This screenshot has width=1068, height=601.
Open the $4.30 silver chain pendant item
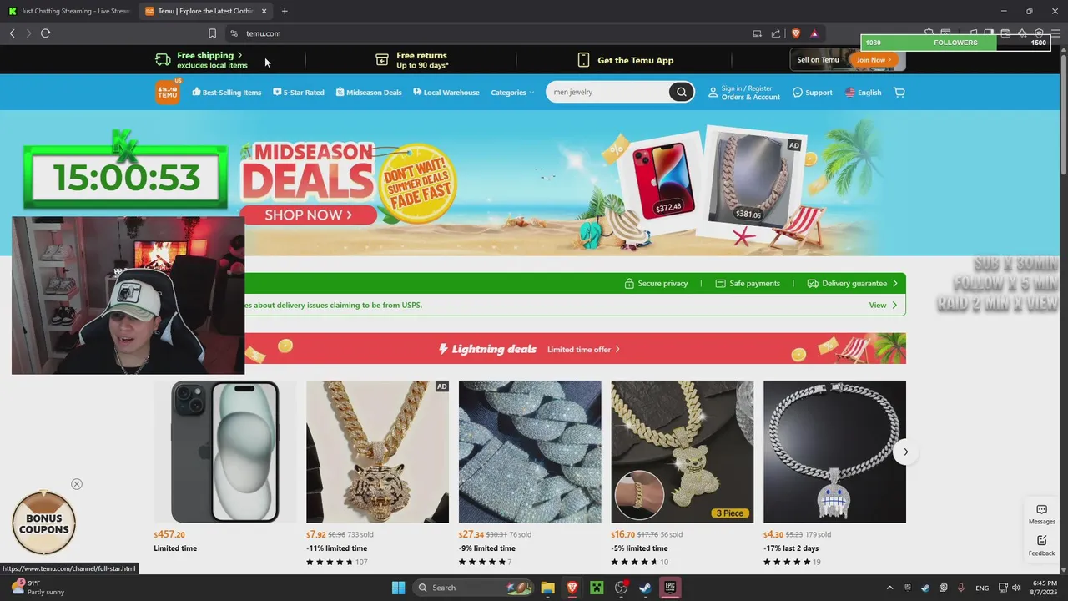[834, 452]
